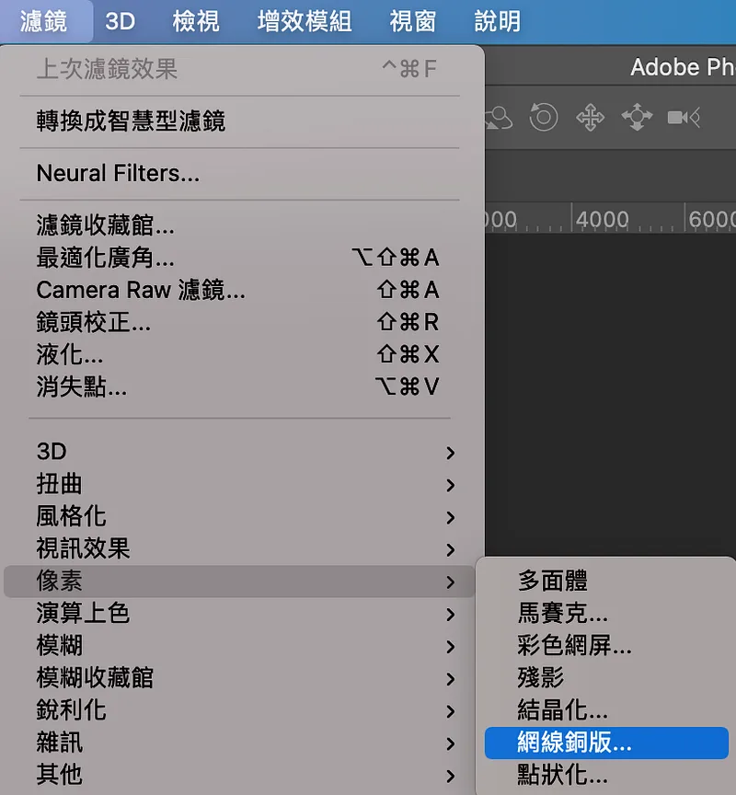Click the 3D pan four-arrow icon
The height and width of the screenshot is (795, 736).
point(590,118)
